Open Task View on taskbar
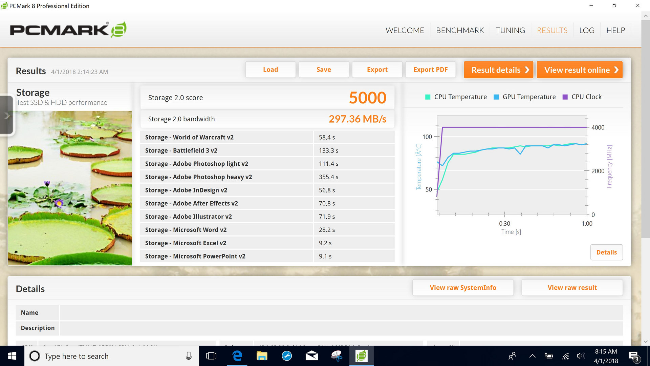 (x=211, y=356)
